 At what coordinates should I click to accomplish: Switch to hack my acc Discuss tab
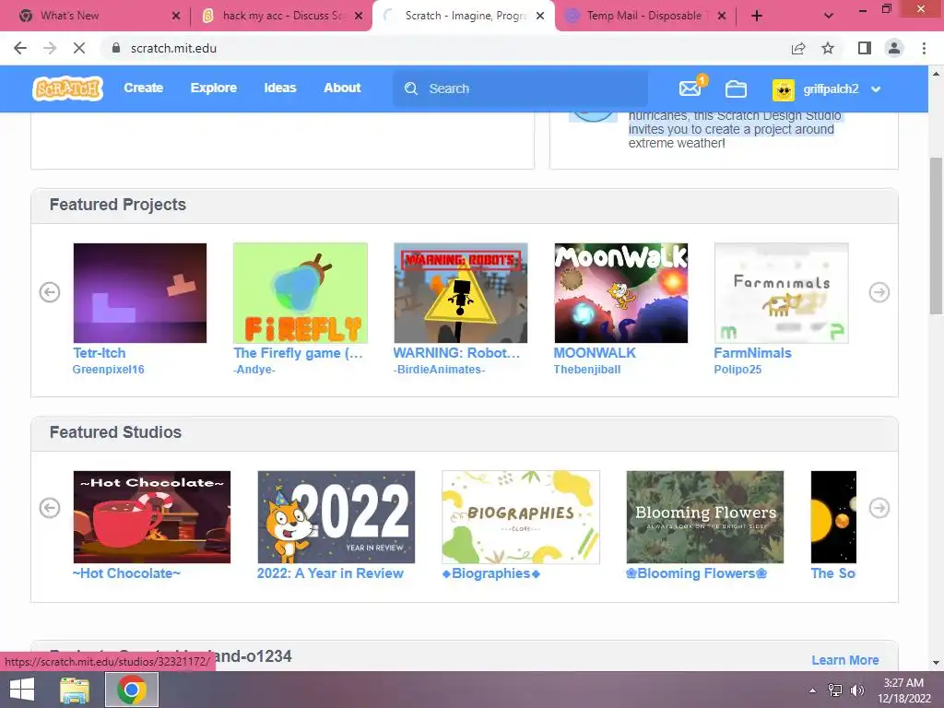pyautogui.click(x=283, y=16)
